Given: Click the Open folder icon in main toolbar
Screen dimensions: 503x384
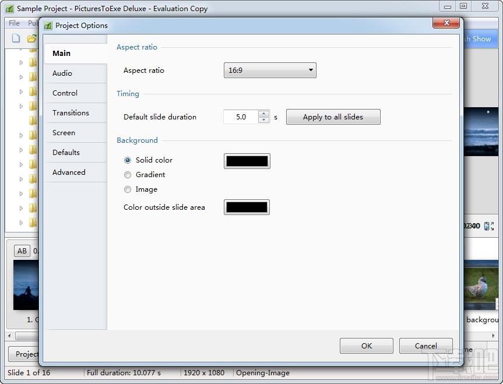Looking at the screenshot, I should pyautogui.click(x=31, y=38).
